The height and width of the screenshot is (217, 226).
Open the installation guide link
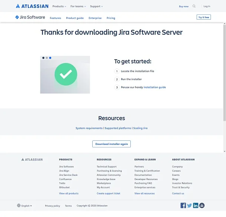(x=155, y=87)
